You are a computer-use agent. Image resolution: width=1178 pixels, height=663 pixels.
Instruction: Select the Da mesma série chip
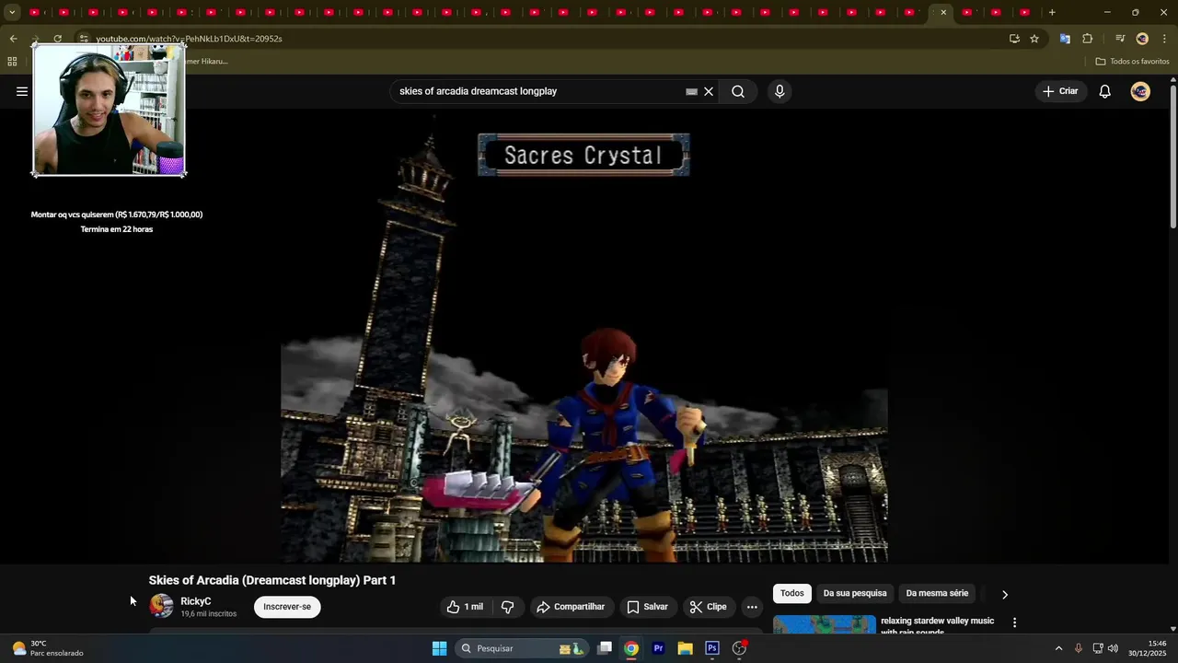pyautogui.click(x=937, y=594)
